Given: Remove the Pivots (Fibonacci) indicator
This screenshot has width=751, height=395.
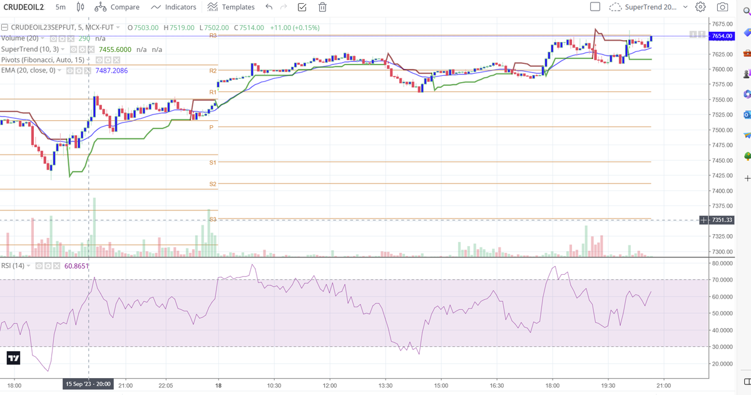Looking at the screenshot, I should [x=116, y=59].
